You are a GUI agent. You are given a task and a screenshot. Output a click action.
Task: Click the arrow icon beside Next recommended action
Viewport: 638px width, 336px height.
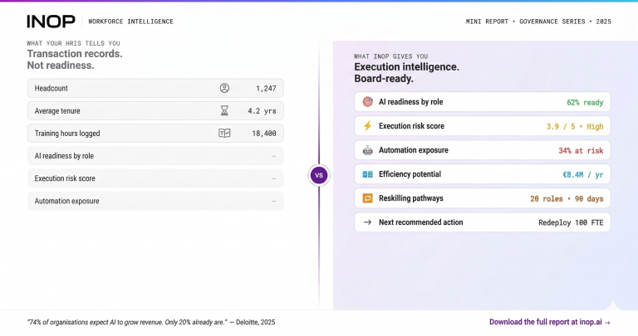coord(368,222)
